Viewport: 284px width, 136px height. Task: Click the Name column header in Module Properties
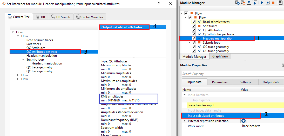coord(211,89)
